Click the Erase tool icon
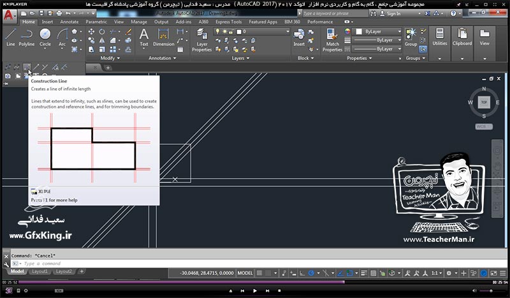This screenshot has height=298, width=510. 129,32
